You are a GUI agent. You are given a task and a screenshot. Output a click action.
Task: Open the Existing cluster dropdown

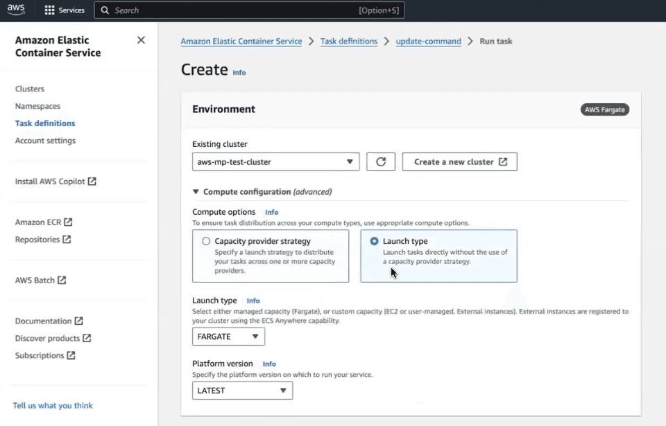[275, 162]
